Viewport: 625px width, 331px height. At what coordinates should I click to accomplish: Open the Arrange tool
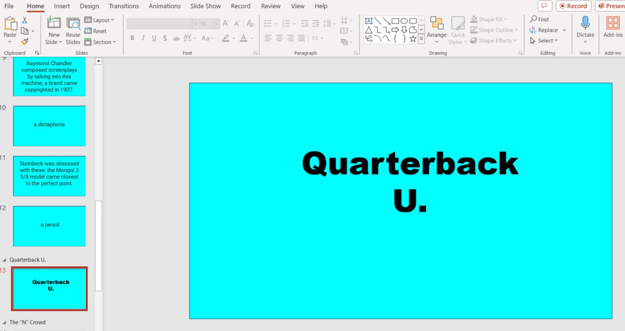pyautogui.click(x=437, y=29)
